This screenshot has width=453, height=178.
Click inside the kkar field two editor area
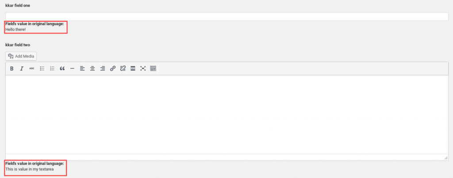click(227, 114)
